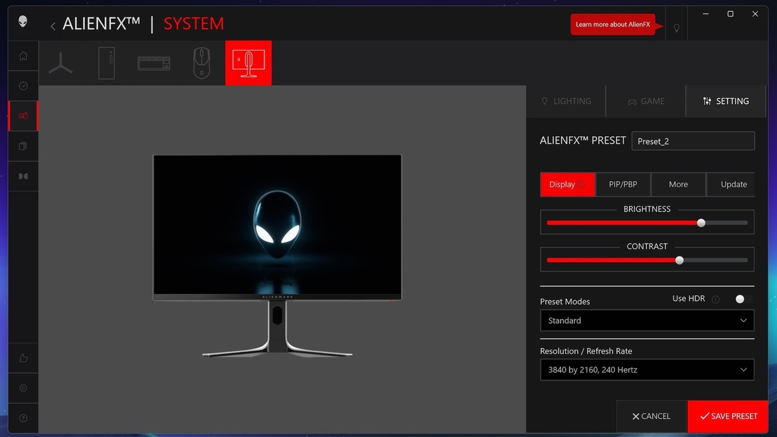Select the Display sub-tab
The image size is (777, 437).
[567, 185]
